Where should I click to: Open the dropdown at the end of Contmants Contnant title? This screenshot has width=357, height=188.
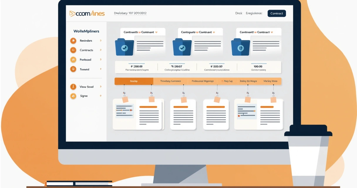pyautogui.click(x=156, y=32)
